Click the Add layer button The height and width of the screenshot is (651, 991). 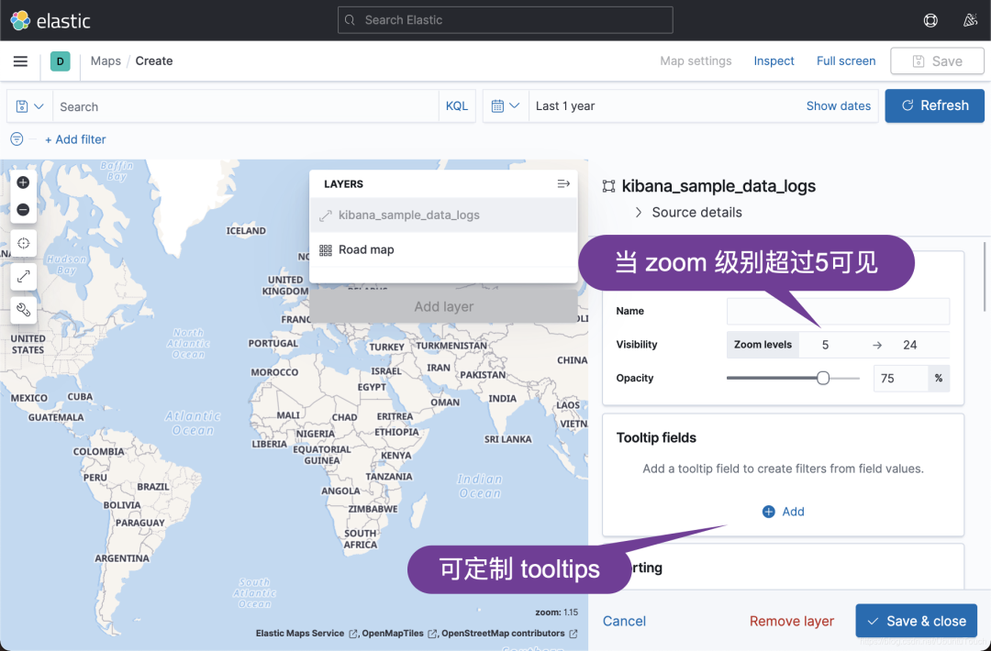[444, 306]
